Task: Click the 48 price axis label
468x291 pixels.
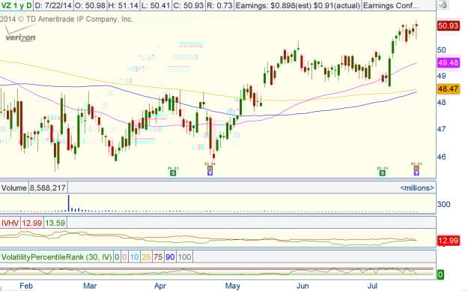Action: click(x=442, y=102)
